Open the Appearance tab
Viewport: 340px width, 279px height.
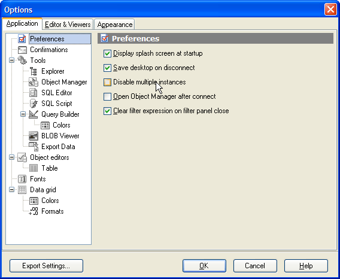click(115, 25)
